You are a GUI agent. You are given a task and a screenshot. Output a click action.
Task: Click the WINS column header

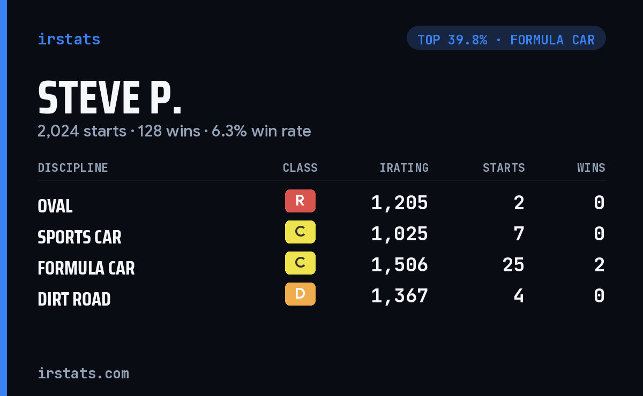pyautogui.click(x=591, y=168)
